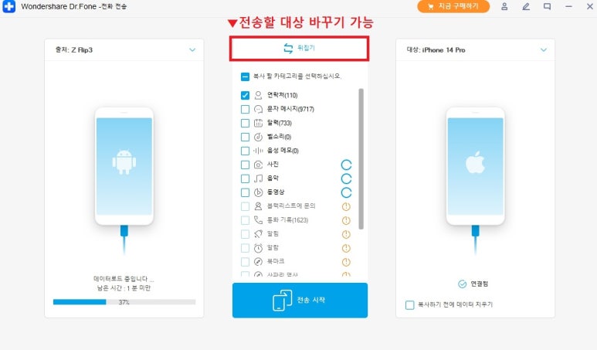Open the feedback pencil icon
597x350 pixels.
click(x=526, y=6)
